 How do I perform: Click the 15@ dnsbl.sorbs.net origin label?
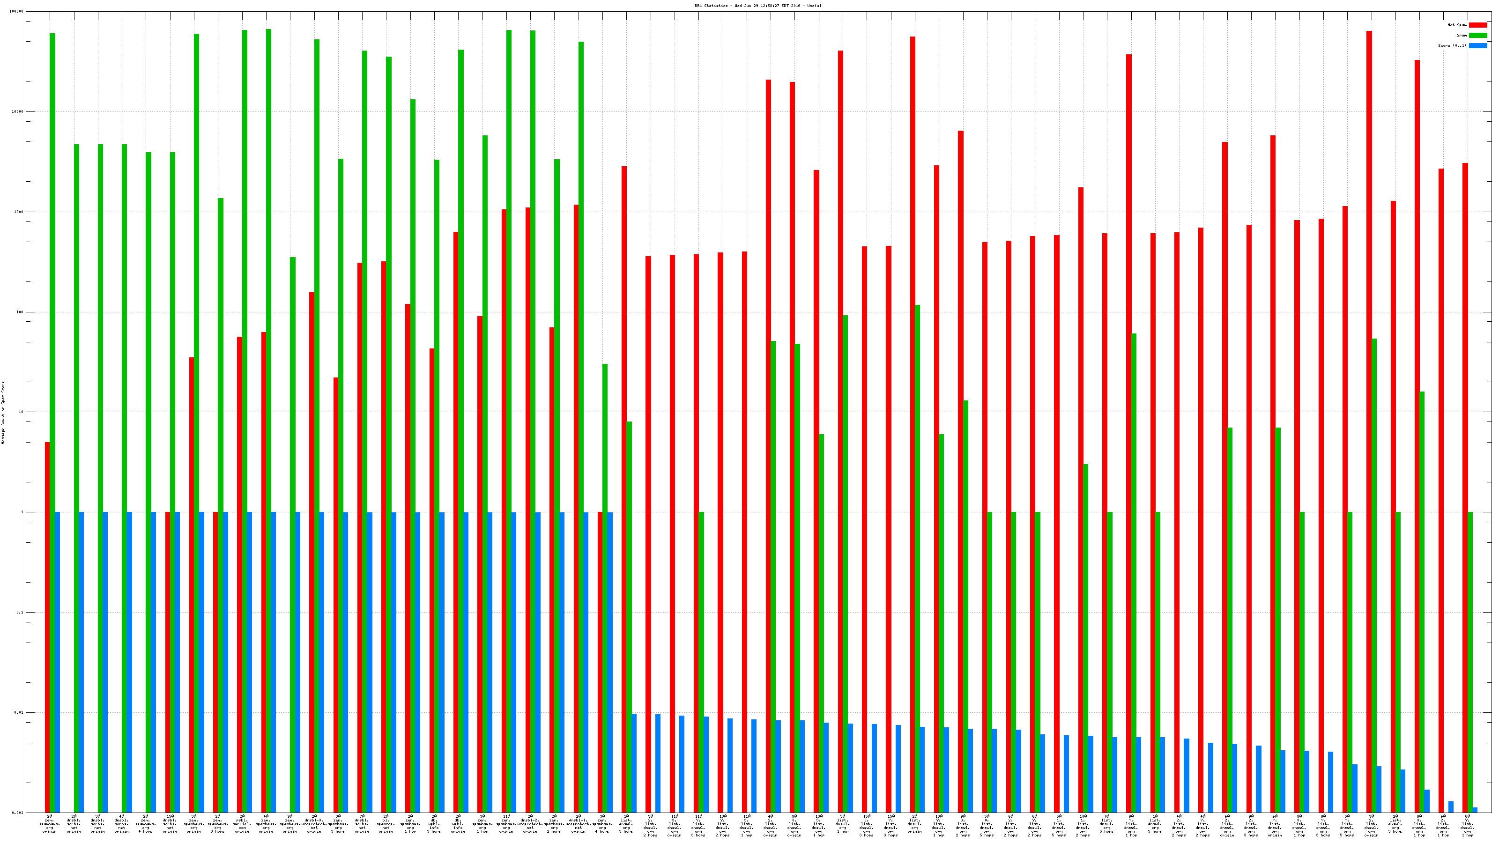tap(170, 824)
